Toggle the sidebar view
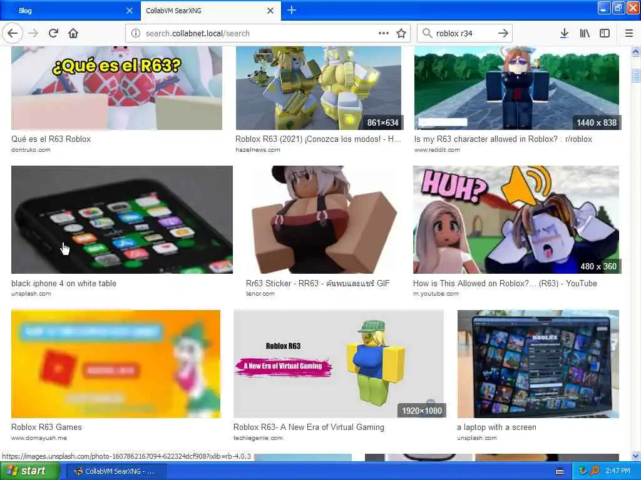This screenshot has height=480, width=641. click(605, 33)
